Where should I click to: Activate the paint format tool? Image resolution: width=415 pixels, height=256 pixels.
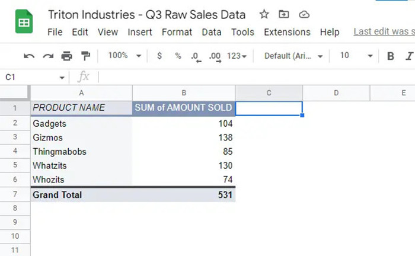click(x=85, y=56)
